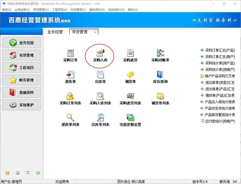Open the 进出库单(产品)汇总 report
Image resolution: width=241 pixels, height=184 pixels.
click(218, 89)
